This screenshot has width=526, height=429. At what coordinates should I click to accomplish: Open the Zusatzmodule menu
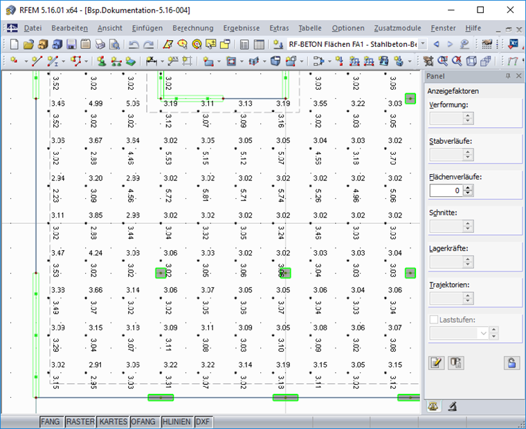[x=397, y=28]
